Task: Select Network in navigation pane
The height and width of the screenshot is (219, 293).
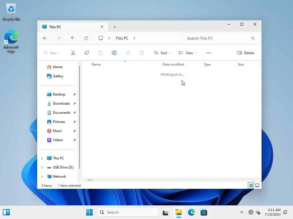Action: [x=59, y=177]
